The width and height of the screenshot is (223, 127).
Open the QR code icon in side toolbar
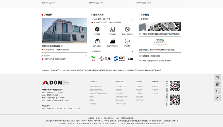pyautogui.click(x=218, y=84)
